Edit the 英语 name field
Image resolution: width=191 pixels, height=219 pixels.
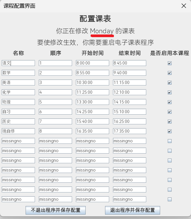coord(19,83)
